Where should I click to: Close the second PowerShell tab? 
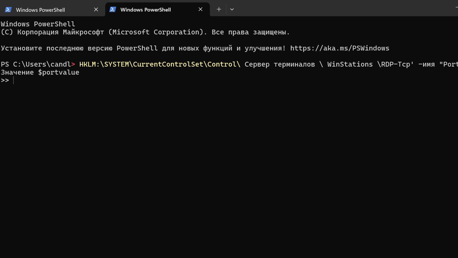pyautogui.click(x=200, y=10)
